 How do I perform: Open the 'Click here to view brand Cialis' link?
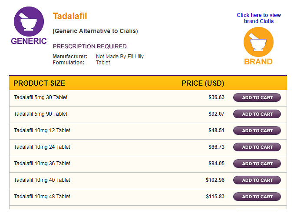(259, 18)
